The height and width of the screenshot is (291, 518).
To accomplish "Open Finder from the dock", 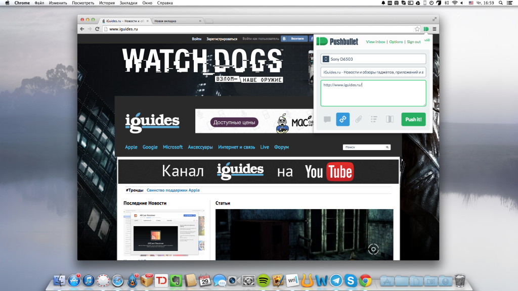I will [60, 280].
